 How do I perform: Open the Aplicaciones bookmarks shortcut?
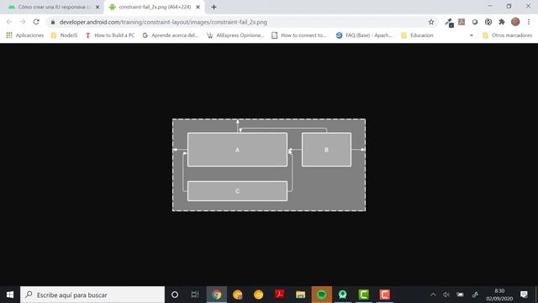[24, 35]
